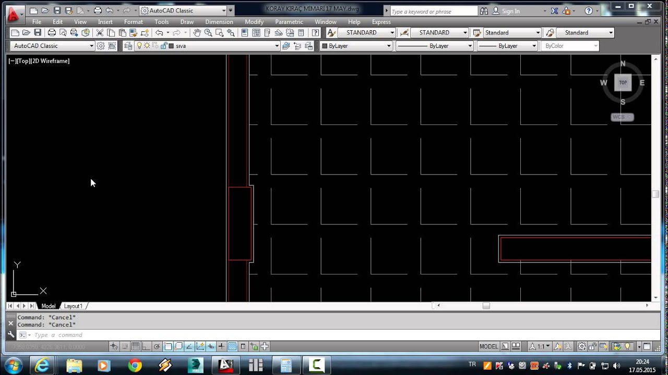Click the horizontal scrollbar thumb
668x375 pixels.
pyautogui.click(x=486, y=306)
